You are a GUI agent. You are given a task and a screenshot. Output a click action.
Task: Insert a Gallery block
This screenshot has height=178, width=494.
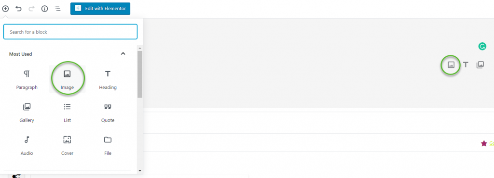coord(27,113)
